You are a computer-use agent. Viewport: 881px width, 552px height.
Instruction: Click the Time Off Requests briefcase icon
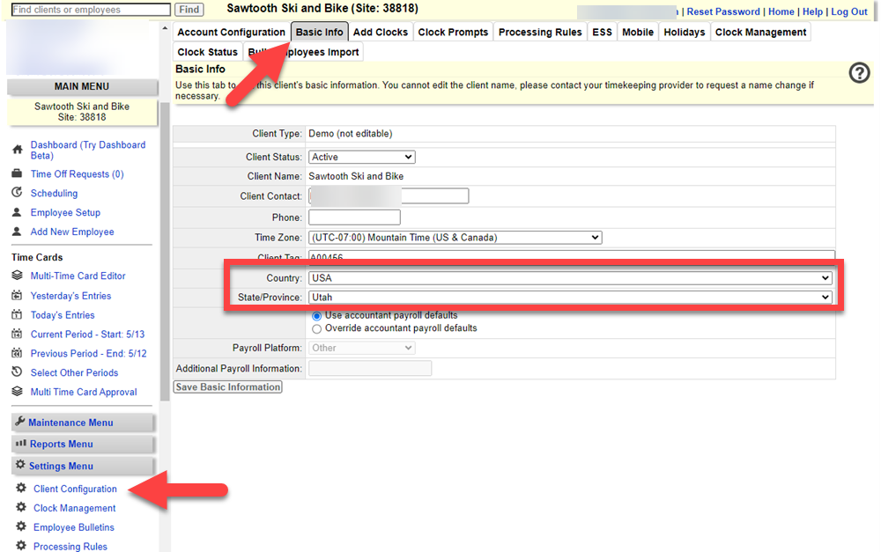pos(17,174)
